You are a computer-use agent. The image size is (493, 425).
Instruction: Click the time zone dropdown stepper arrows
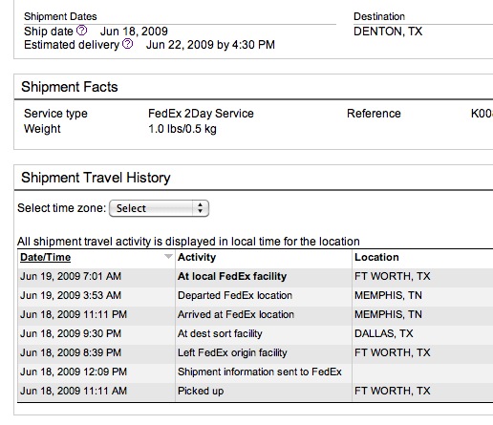[200, 208]
